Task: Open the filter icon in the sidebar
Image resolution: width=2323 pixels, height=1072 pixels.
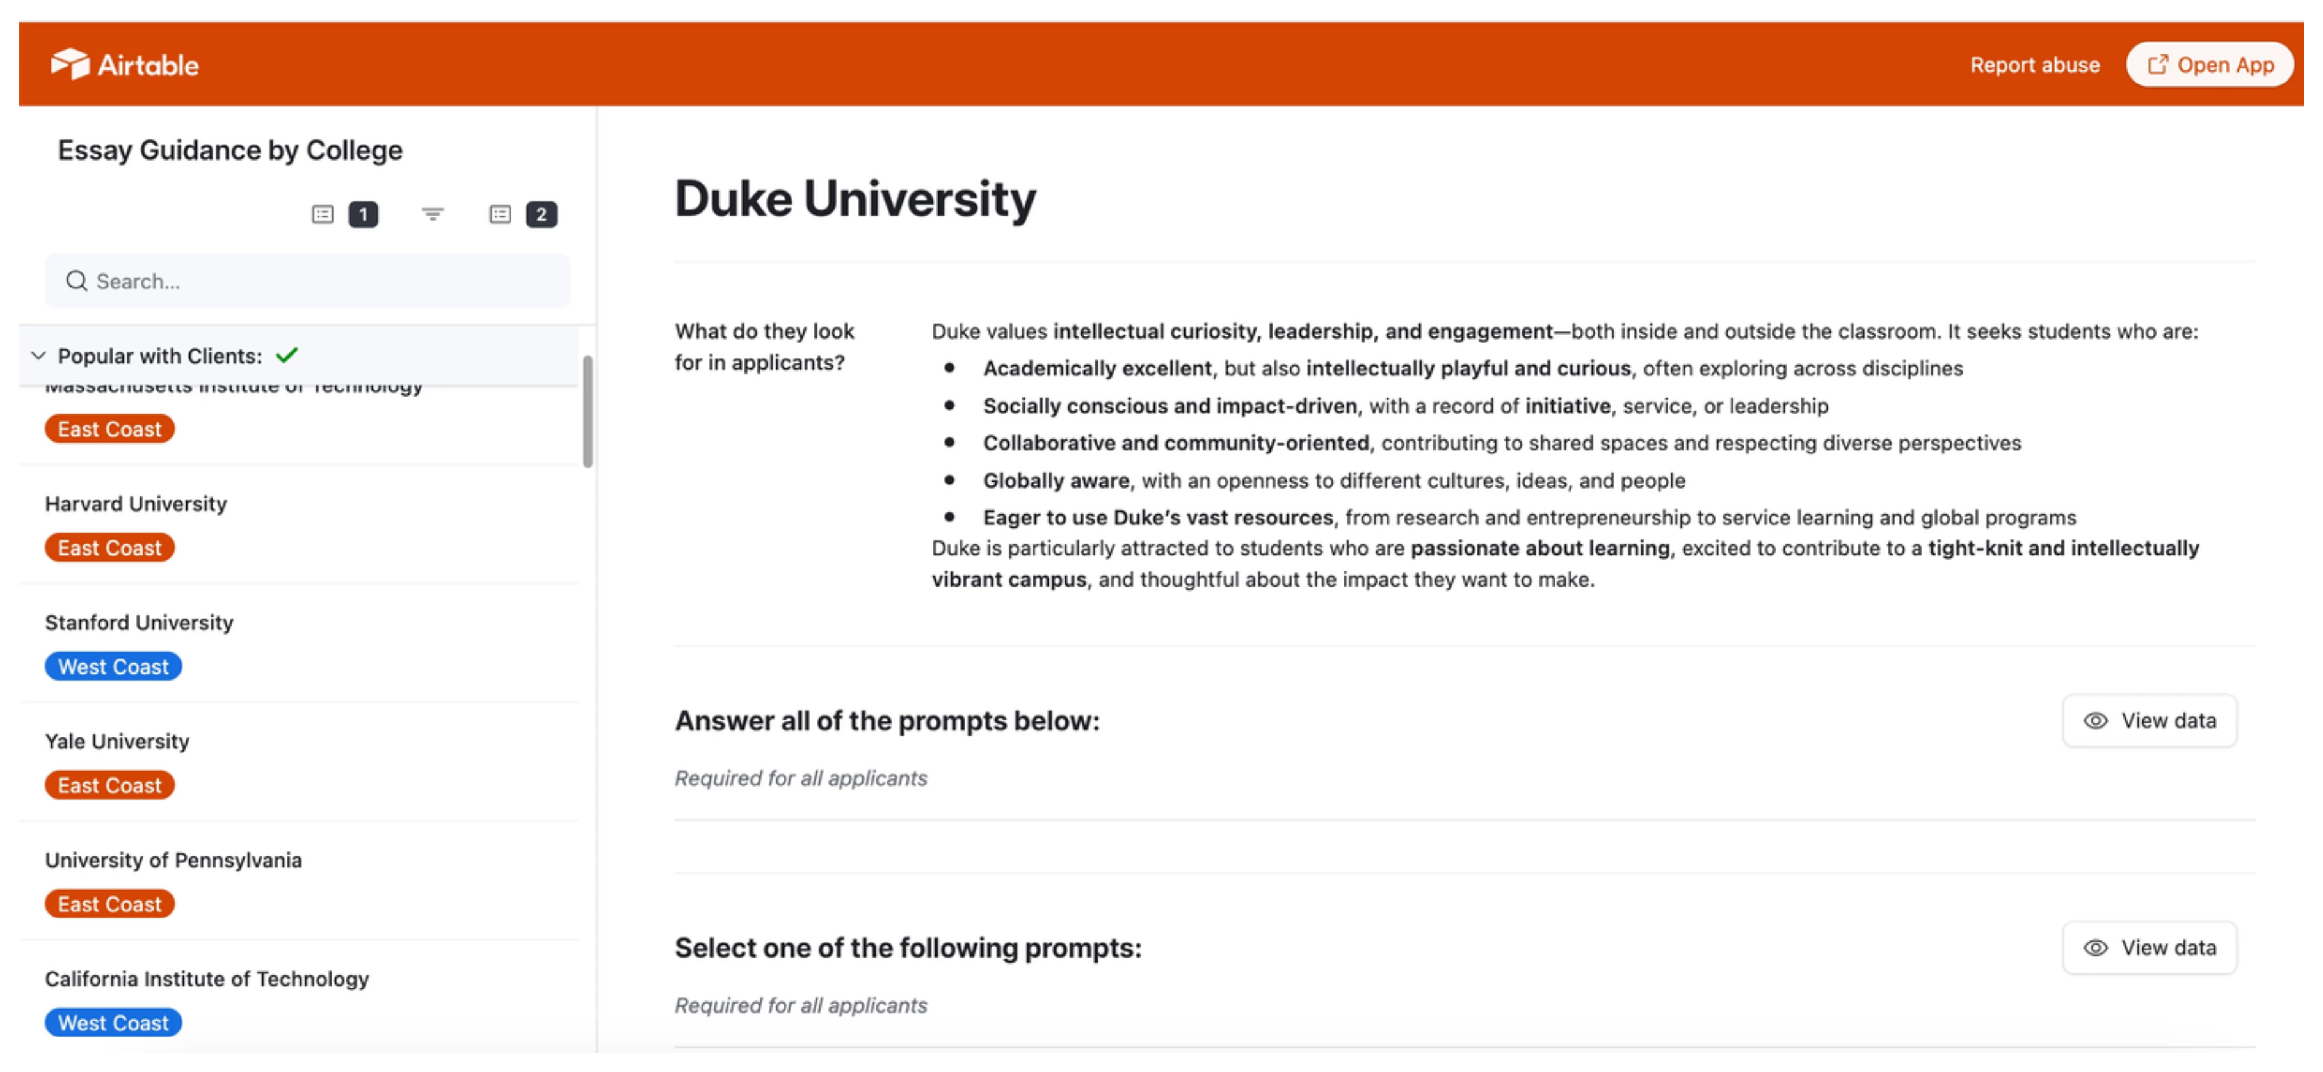Action: point(433,214)
